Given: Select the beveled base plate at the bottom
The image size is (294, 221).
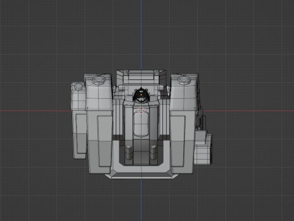Looking at the screenshot, I should click(141, 176).
